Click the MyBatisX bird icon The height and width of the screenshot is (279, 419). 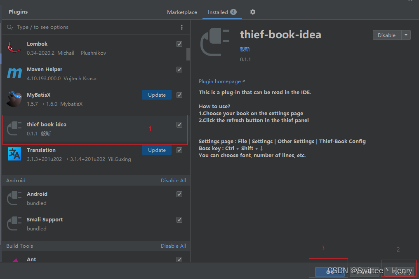tap(14, 98)
